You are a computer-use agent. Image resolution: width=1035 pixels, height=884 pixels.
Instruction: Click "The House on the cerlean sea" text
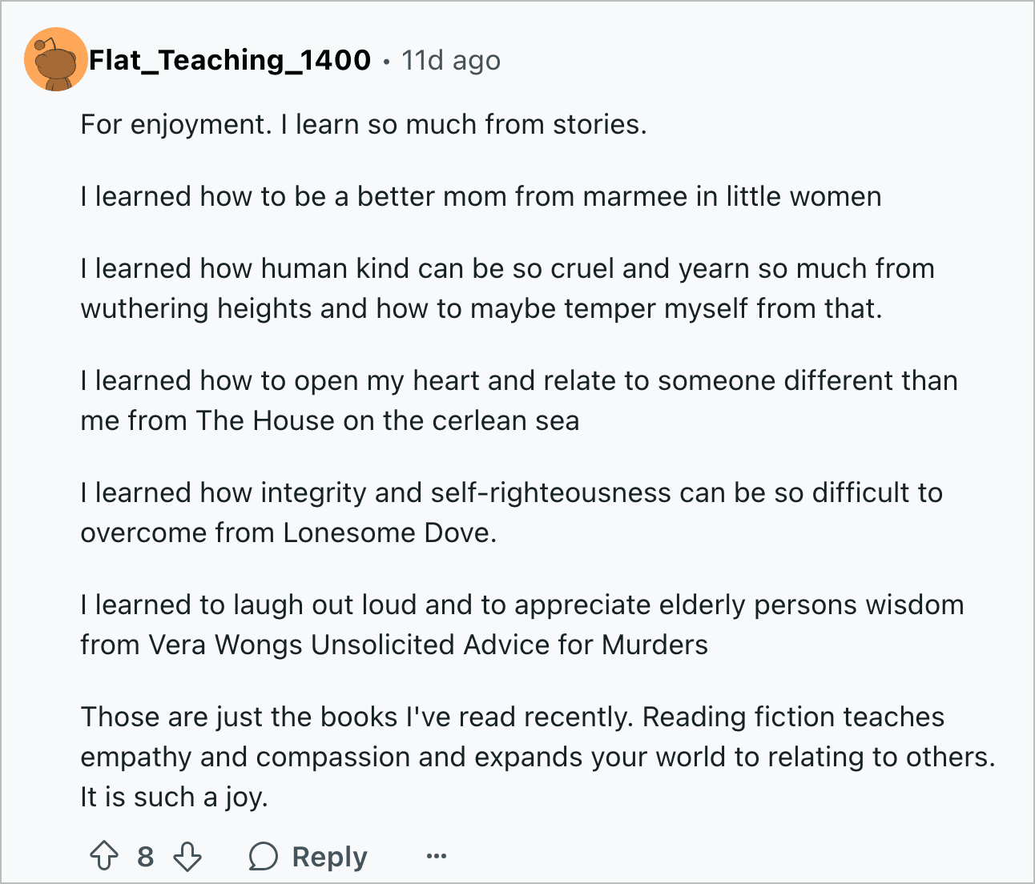pyautogui.click(x=387, y=420)
